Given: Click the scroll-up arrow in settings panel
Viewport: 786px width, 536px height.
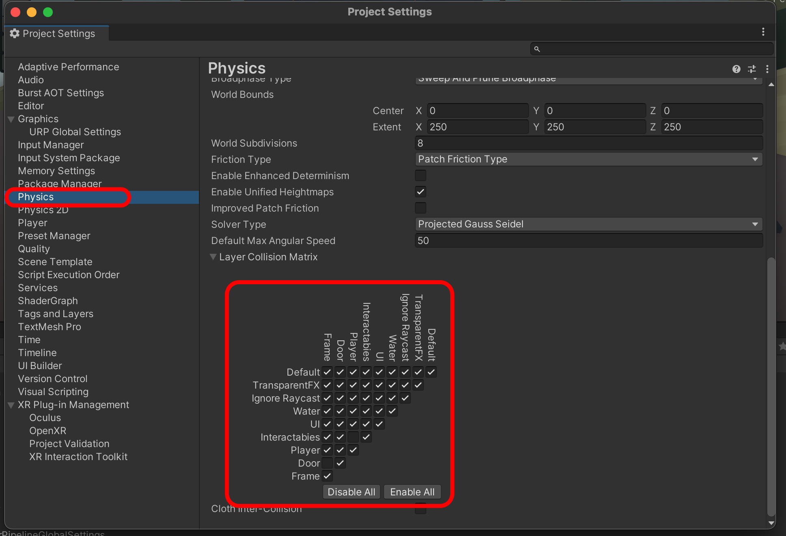Looking at the screenshot, I should (771, 84).
